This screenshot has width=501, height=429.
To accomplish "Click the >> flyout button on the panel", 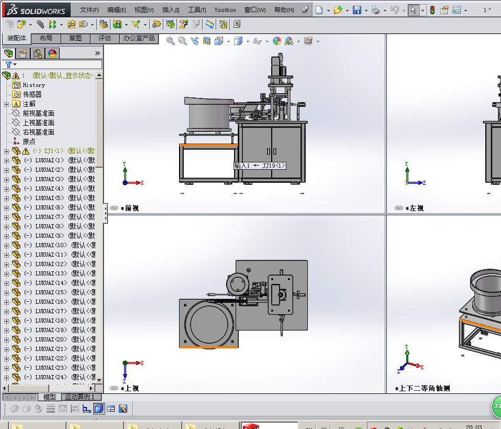I will tap(96, 53).
